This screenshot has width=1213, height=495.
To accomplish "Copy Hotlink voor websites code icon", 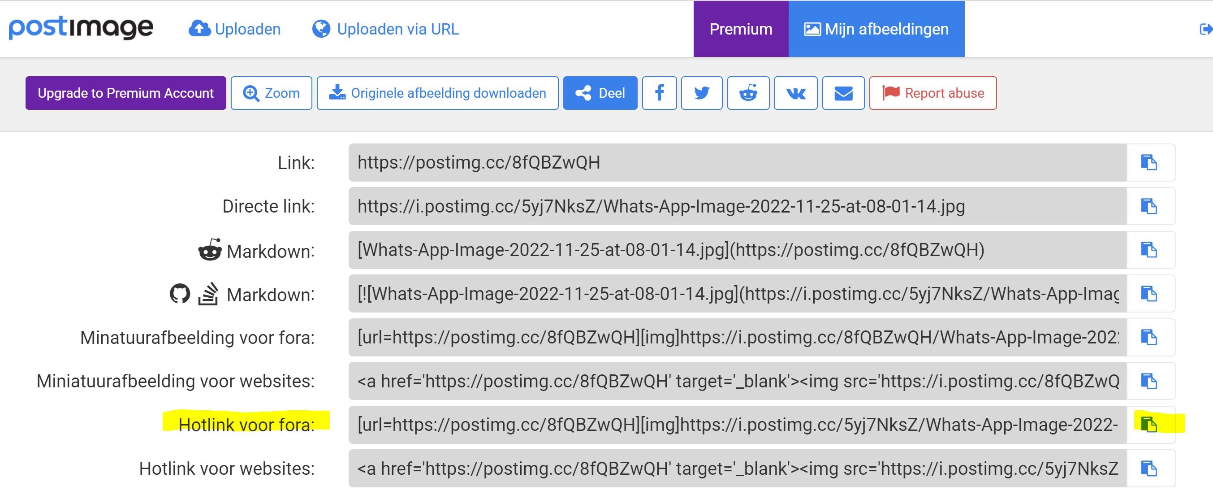I will 1149,469.
